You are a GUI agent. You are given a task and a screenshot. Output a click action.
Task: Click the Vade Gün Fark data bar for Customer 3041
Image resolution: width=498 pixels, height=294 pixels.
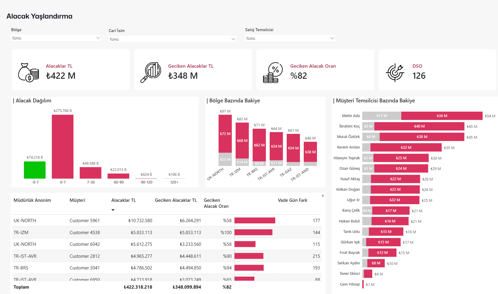(249, 268)
